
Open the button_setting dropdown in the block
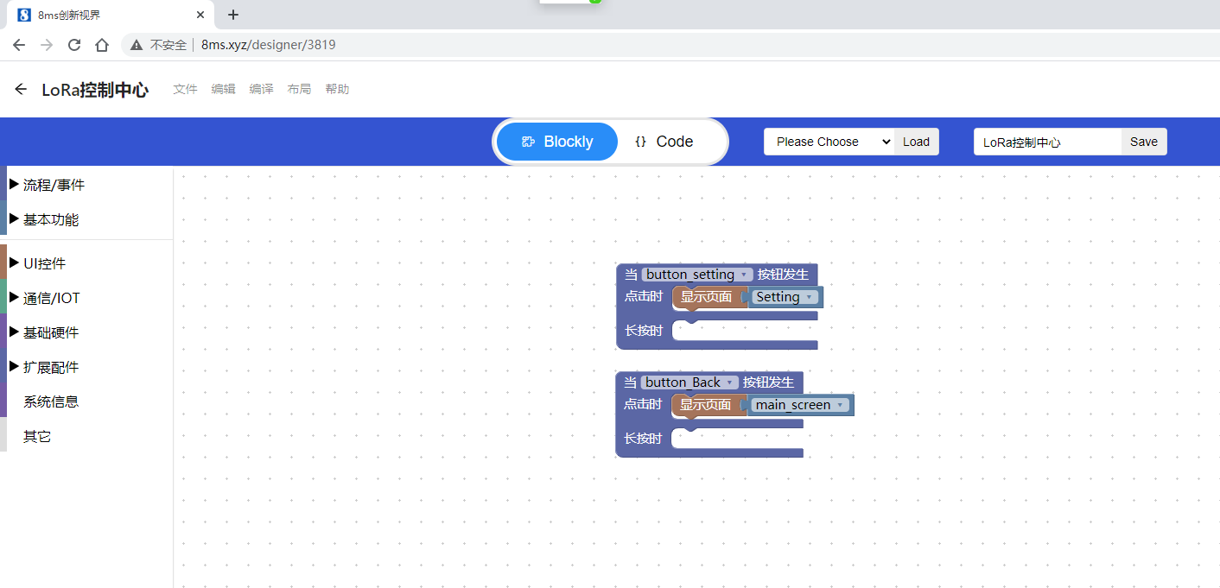697,275
